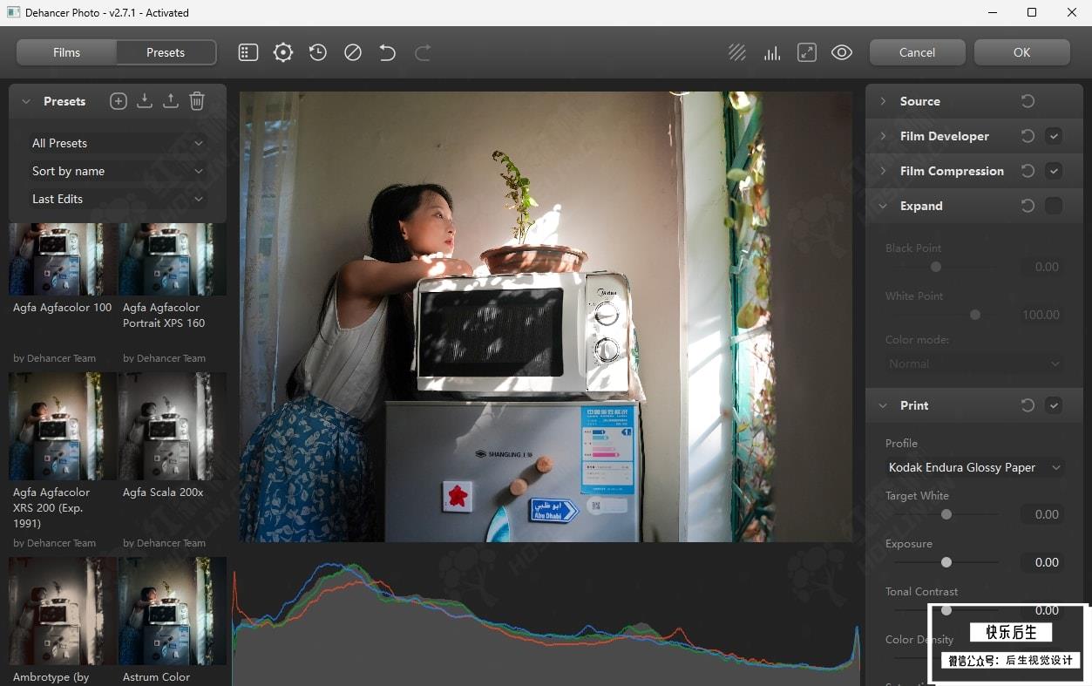Open the settings gear icon in toolbar
Viewport: 1092px width, 686px height.
pos(283,52)
